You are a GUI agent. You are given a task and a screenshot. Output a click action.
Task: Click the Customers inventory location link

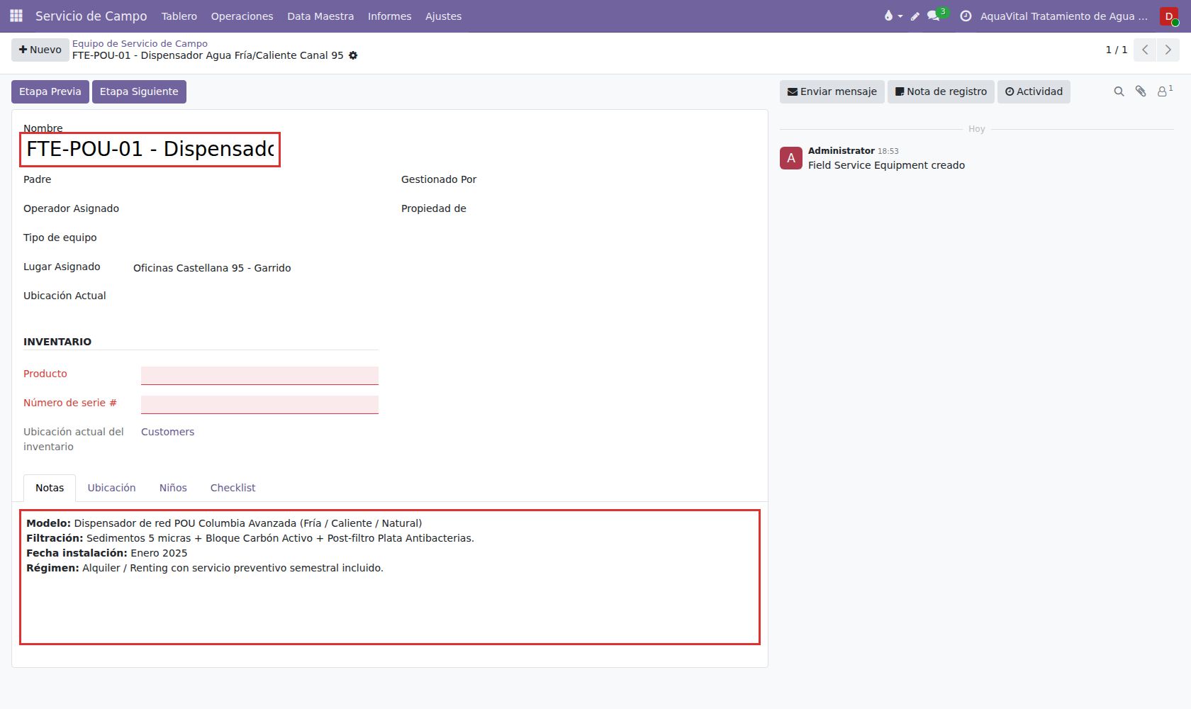[167, 432]
